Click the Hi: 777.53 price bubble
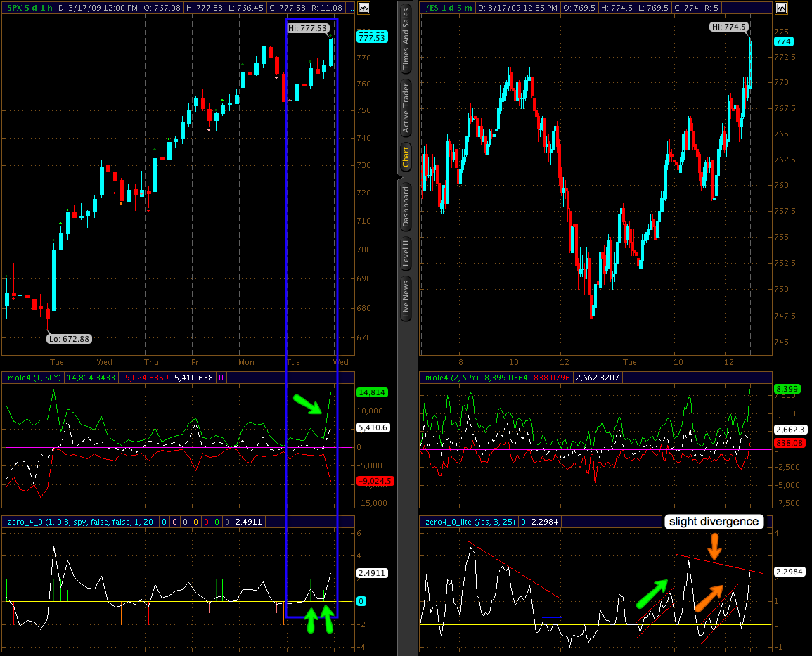The width and height of the screenshot is (812, 656). click(x=307, y=28)
